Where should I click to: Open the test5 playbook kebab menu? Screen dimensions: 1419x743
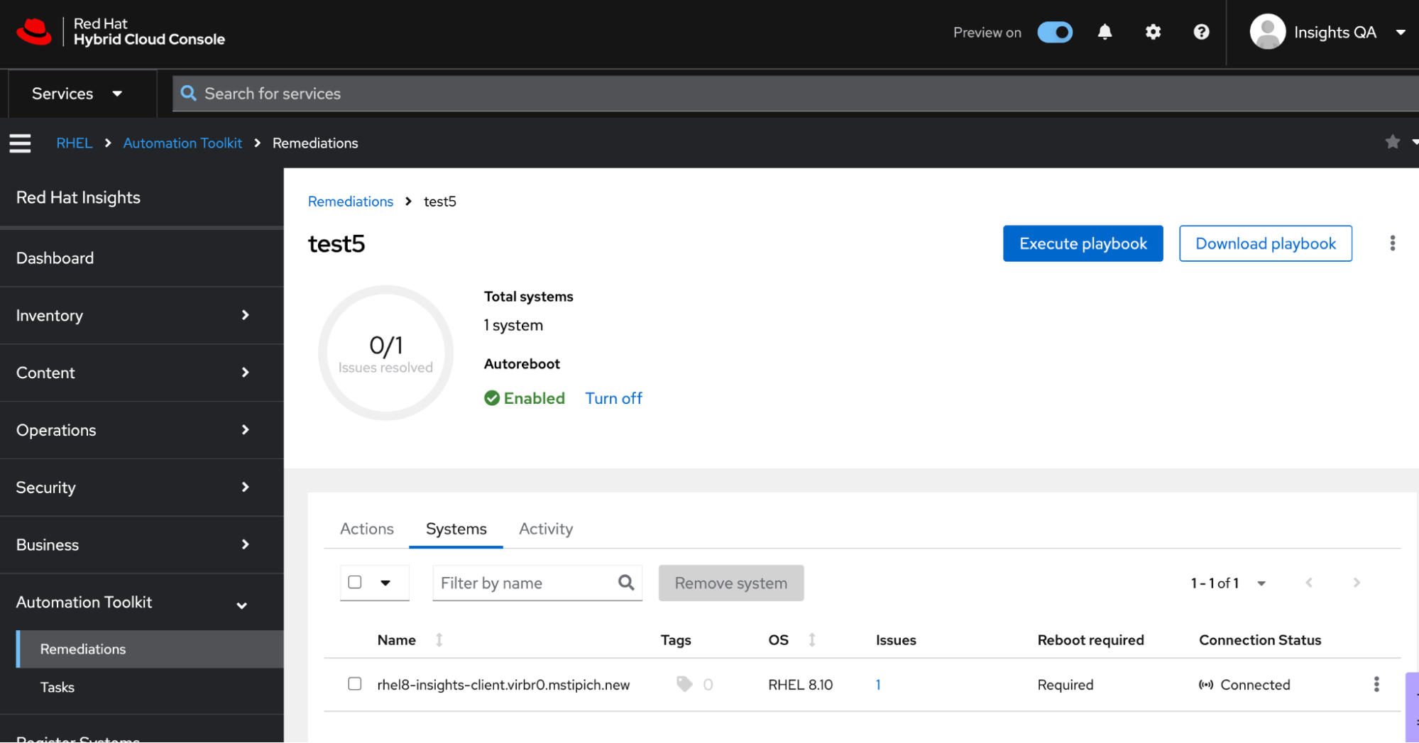tap(1392, 243)
